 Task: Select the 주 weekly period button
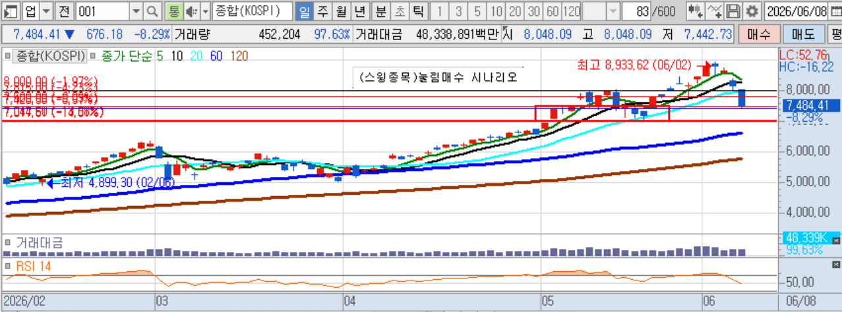[x=322, y=11]
